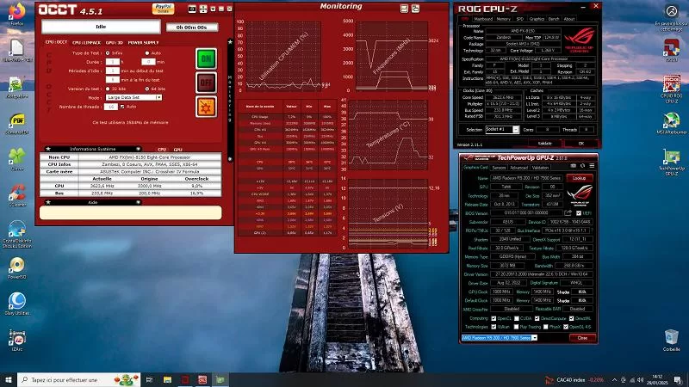Click the Nombre de threads input field
The height and width of the screenshot is (387, 689).
111,107
